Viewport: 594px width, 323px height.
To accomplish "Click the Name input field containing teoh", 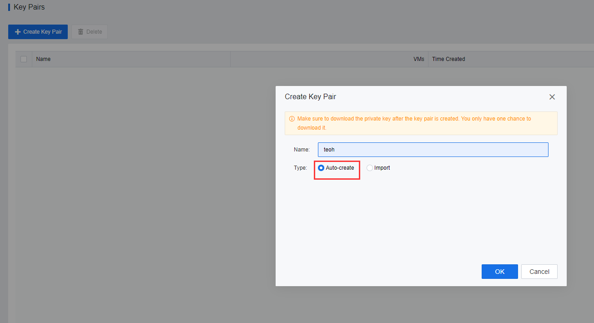I will pos(433,150).
